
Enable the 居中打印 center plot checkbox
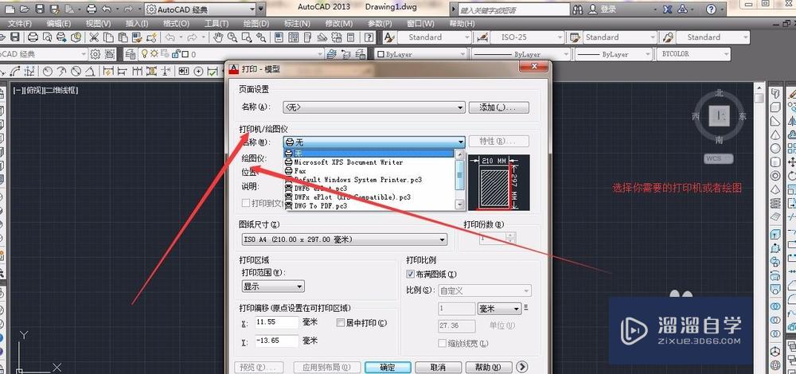(x=341, y=322)
